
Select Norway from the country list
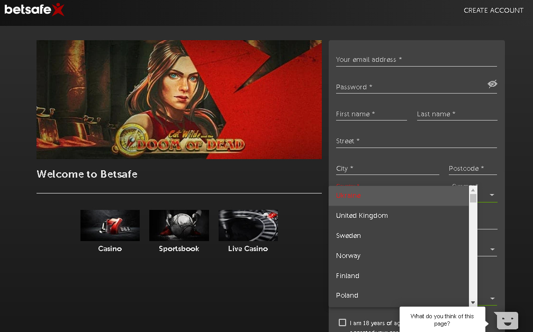coord(399,256)
